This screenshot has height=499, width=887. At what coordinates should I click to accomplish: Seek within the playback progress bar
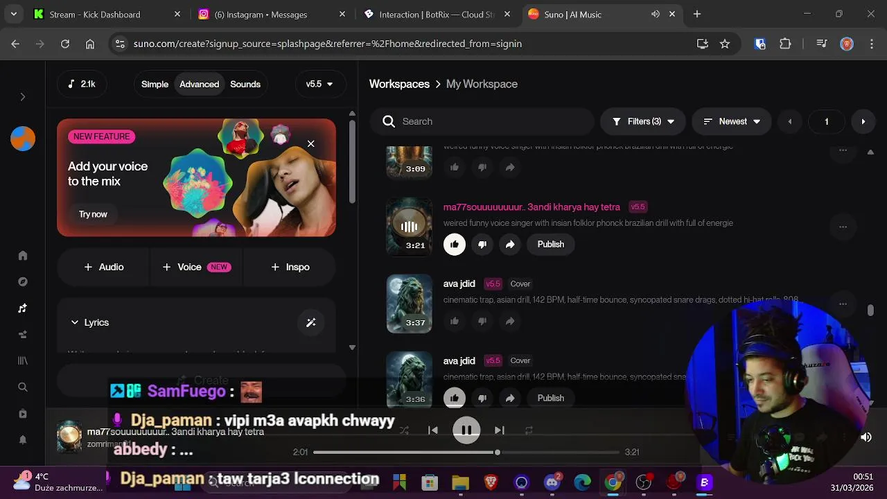(x=466, y=452)
